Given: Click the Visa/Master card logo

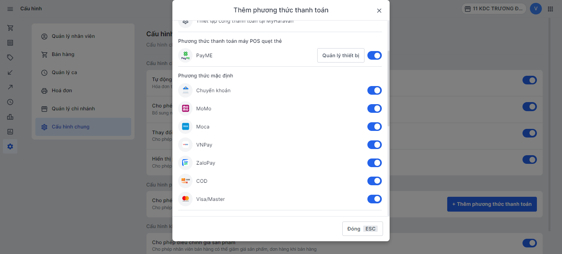Looking at the screenshot, I should [186, 199].
